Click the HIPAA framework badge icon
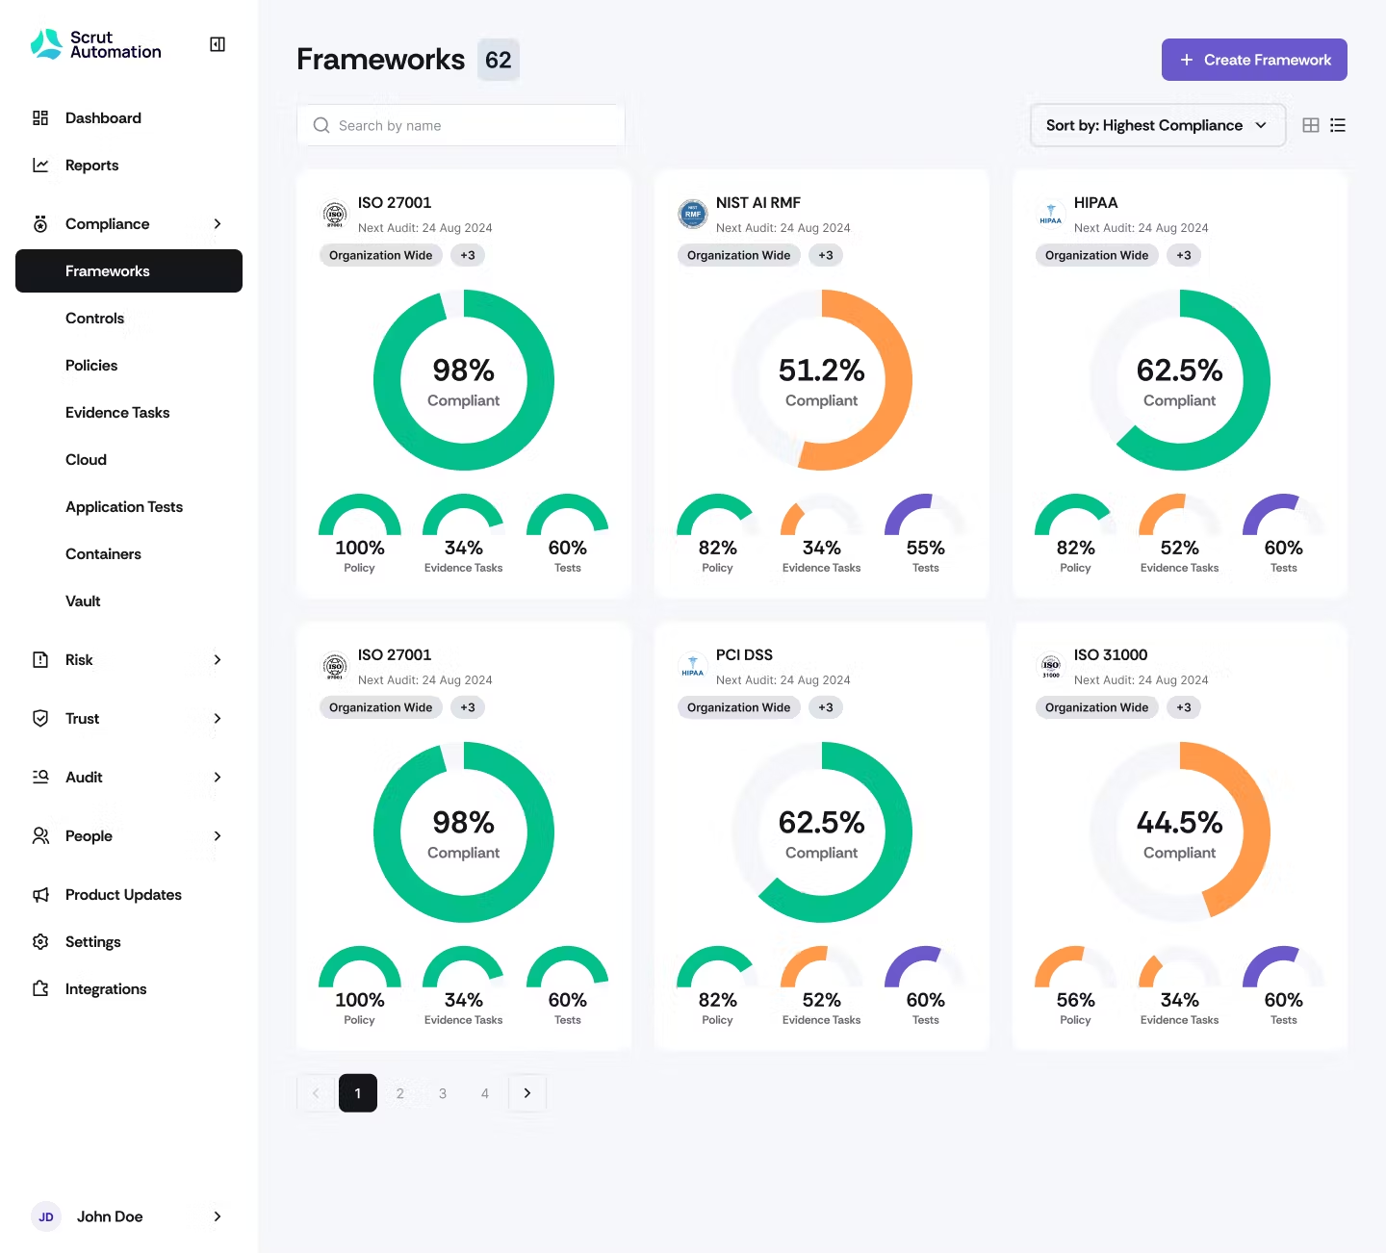Screen dimensions: 1386x1253 click(x=1050, y=214)
